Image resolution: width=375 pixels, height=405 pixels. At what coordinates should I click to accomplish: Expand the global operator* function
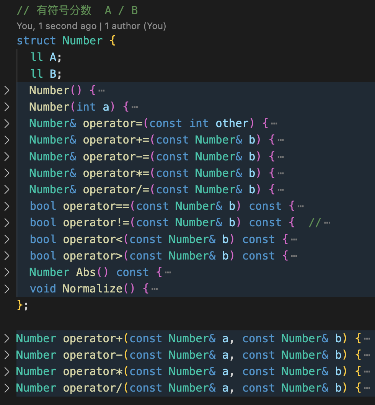7,371
